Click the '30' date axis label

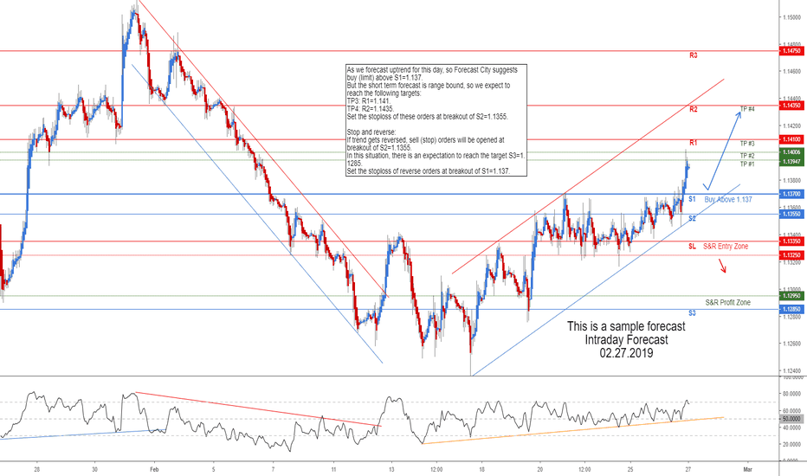pyautogui.click(x=94, y=469)
